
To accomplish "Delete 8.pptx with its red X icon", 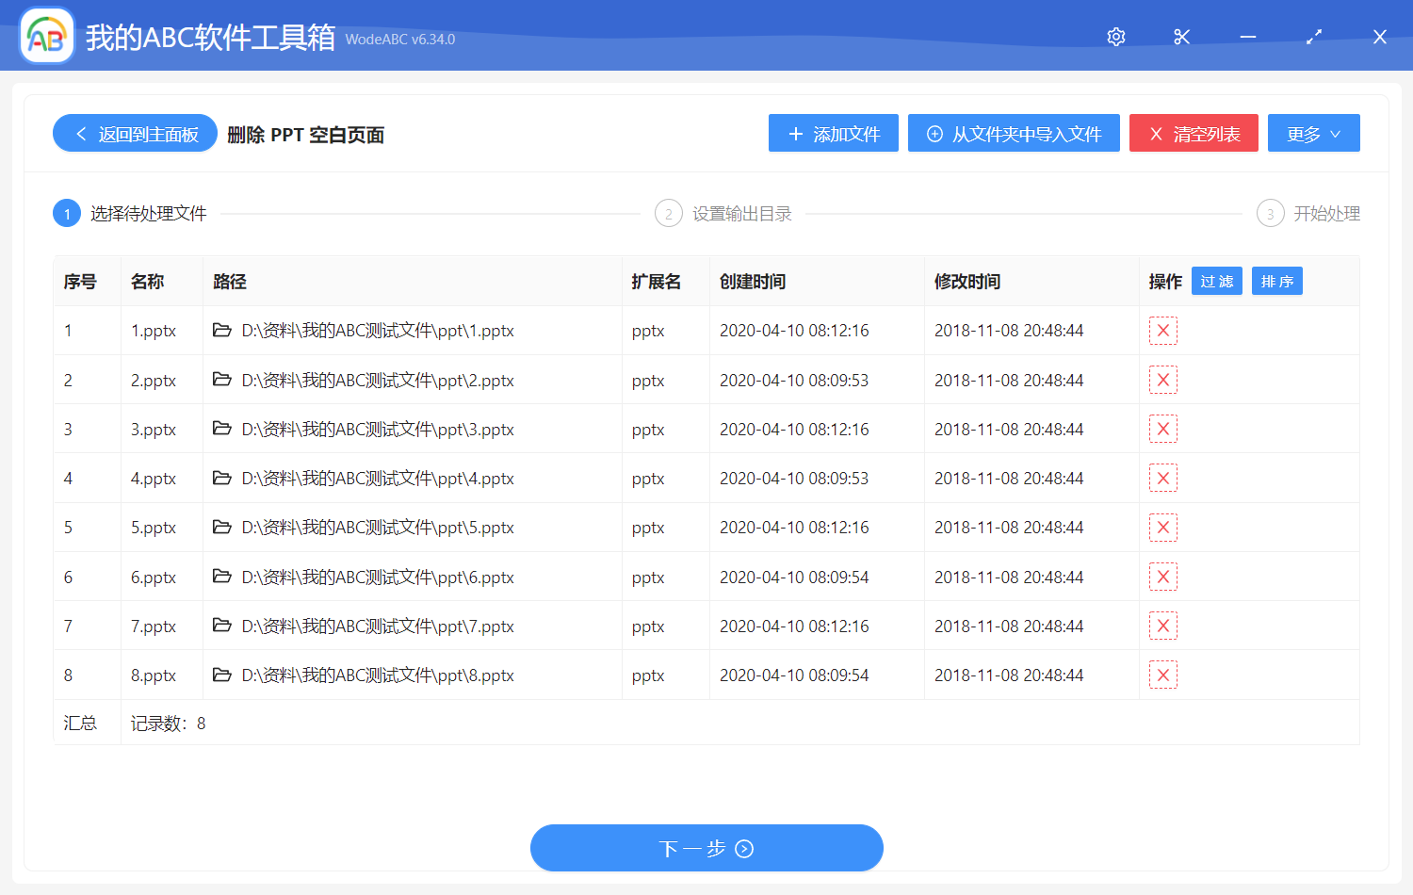I will click(x=1162, y=675).
